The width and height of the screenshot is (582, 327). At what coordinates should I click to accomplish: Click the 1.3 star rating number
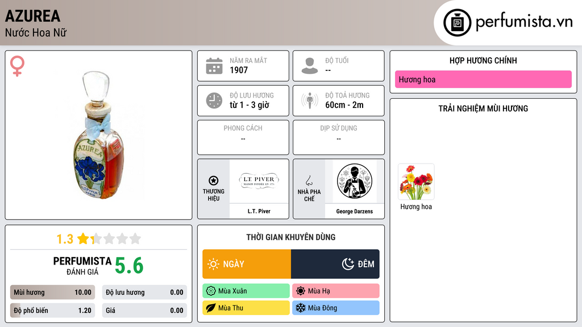(65, 239)
